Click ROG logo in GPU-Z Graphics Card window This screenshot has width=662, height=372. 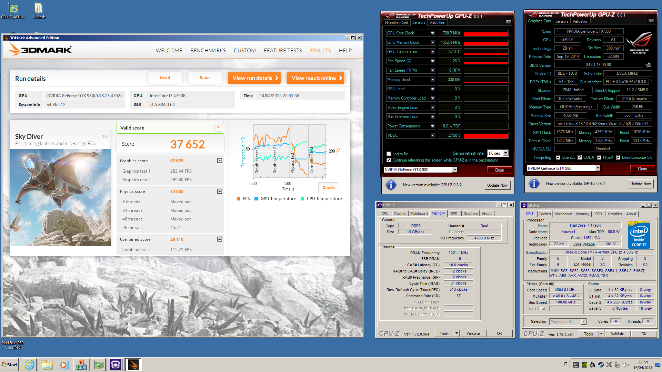pyautogui.click(x=639, y=43)
